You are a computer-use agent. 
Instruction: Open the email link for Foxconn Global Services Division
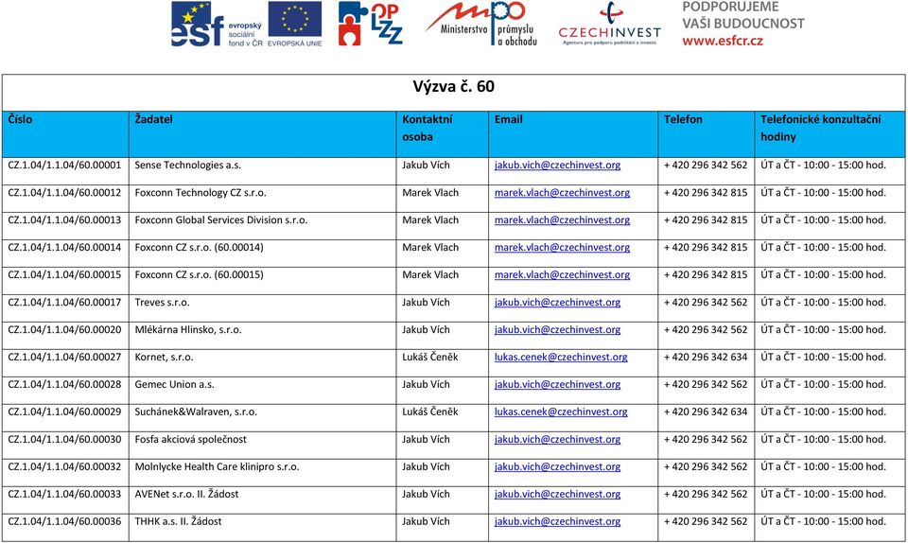562,220
